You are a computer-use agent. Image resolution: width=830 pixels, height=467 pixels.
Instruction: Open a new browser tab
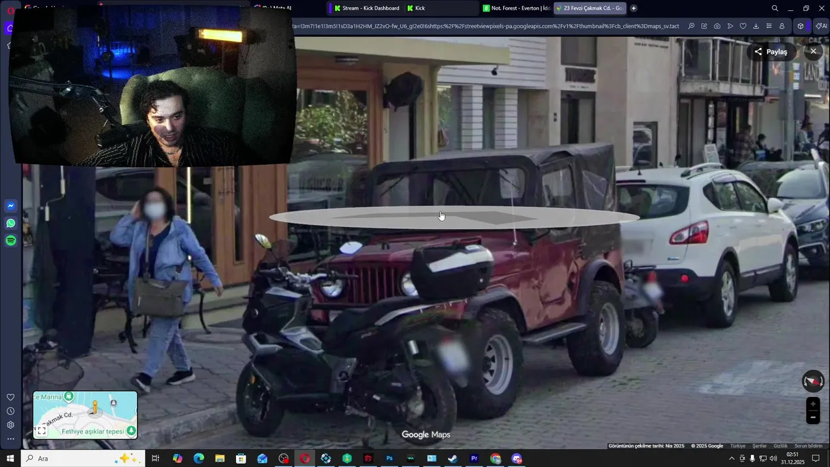click(634, 8)
